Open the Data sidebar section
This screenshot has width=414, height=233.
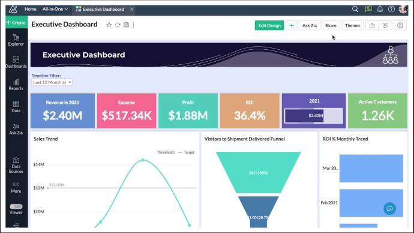[16, 107]
